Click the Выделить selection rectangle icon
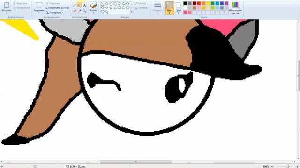 coord(39,5)
